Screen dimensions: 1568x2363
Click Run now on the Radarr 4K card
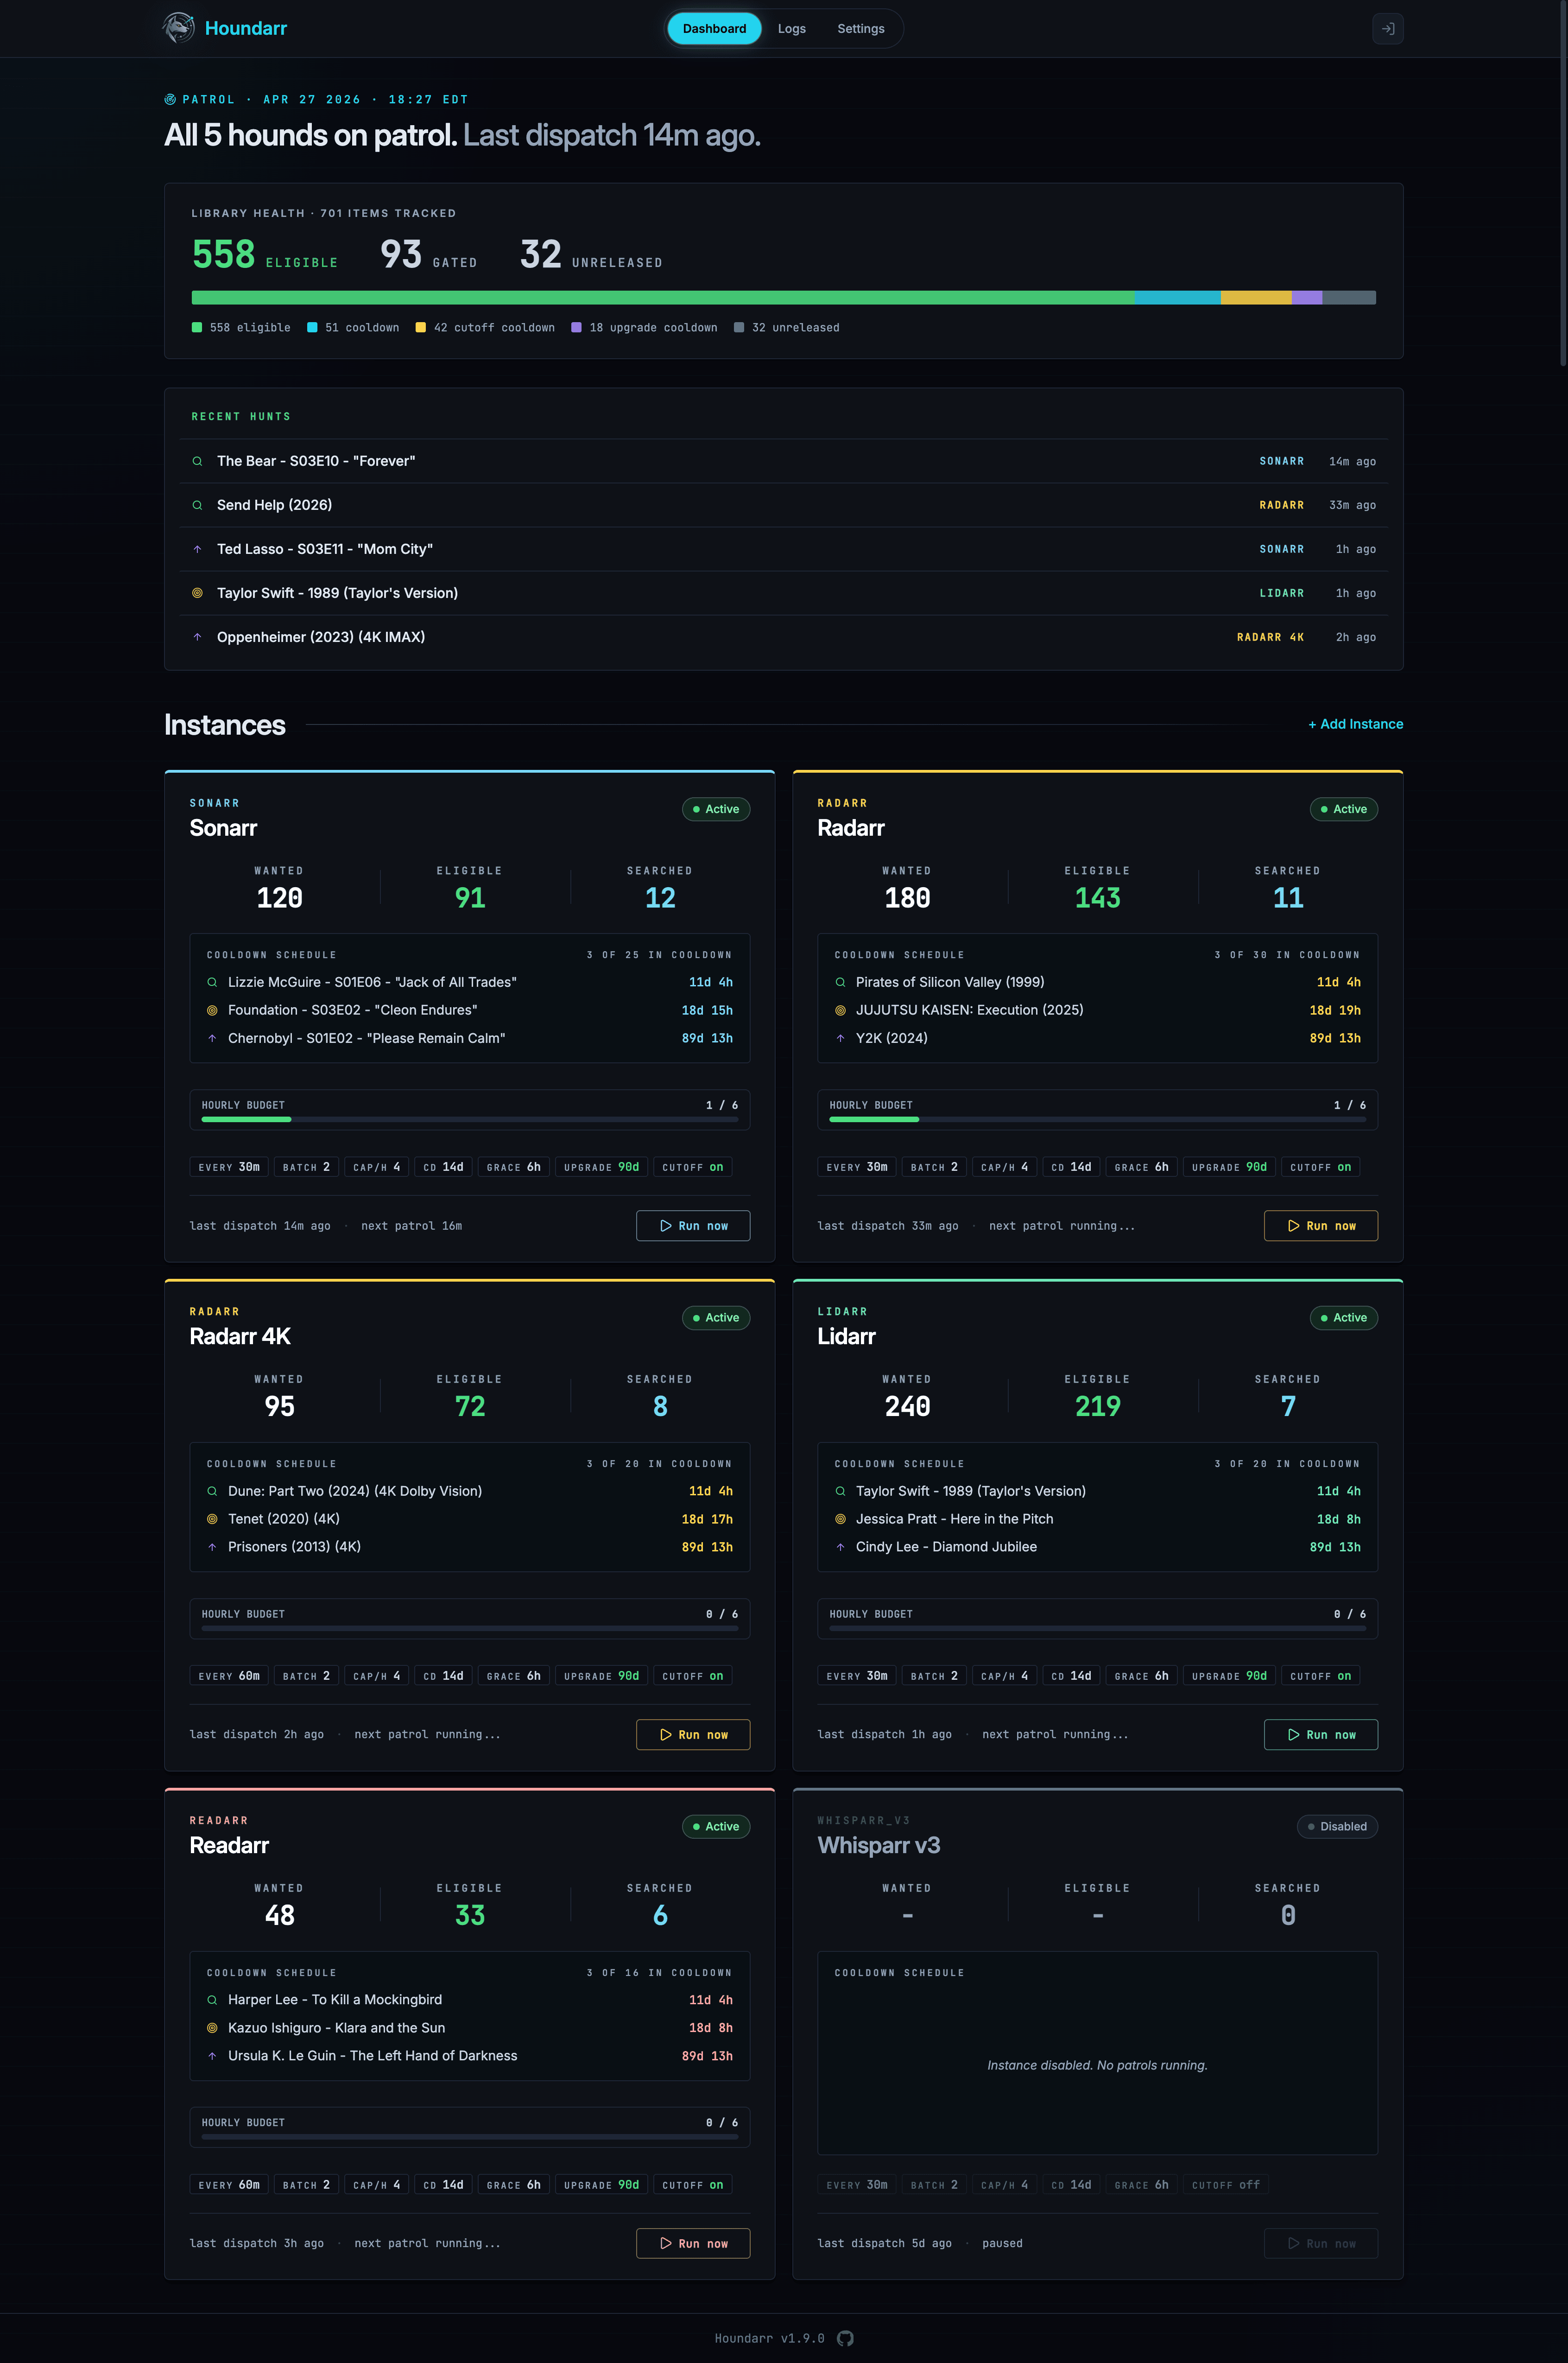tap(693, 1735)
